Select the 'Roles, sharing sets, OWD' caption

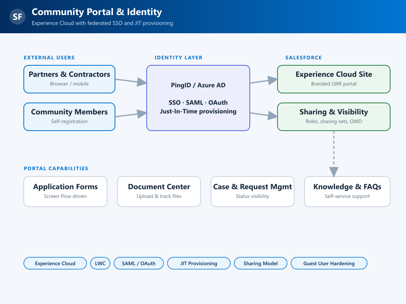pyautogui.click(x=334, y=122)
